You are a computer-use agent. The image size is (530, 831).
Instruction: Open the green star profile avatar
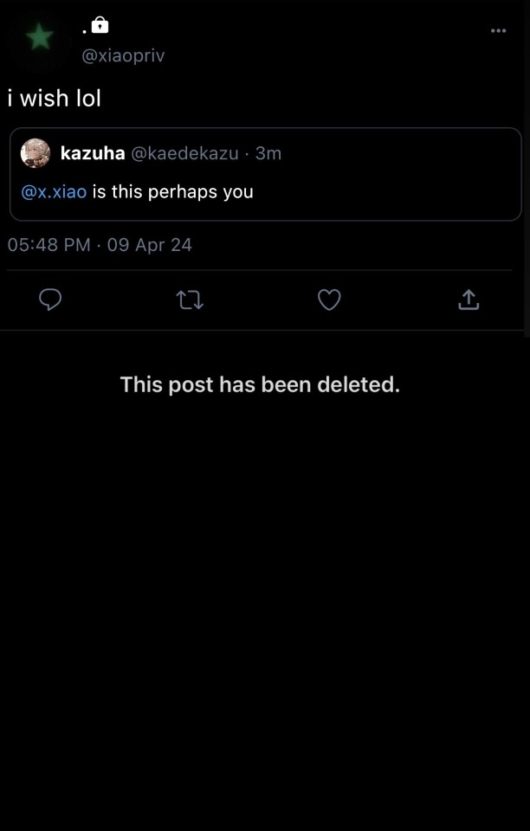click(39, 37)
